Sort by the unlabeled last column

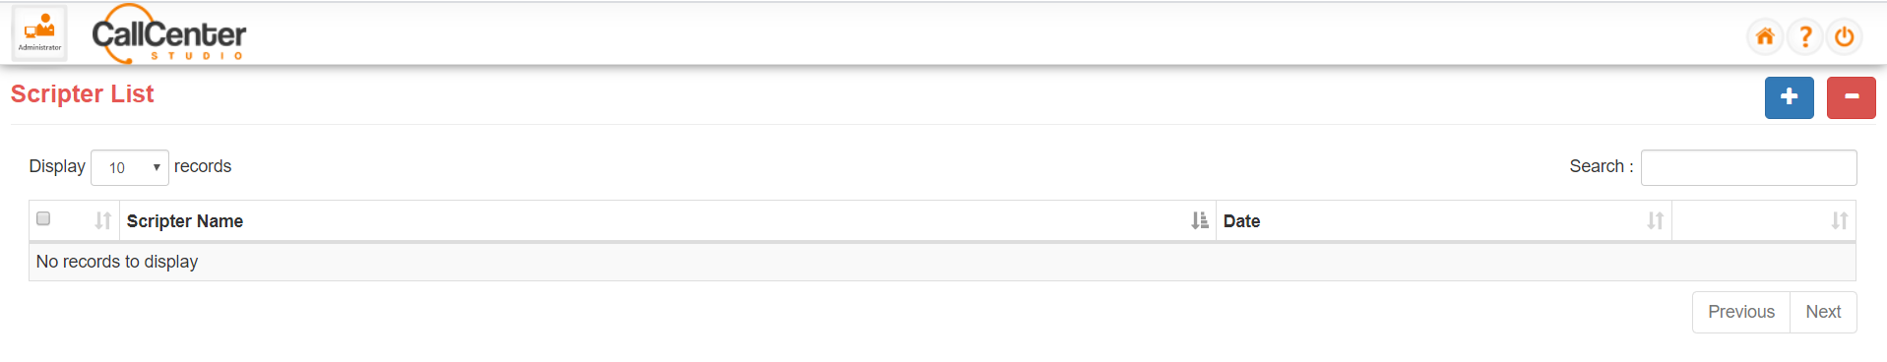1839,220
